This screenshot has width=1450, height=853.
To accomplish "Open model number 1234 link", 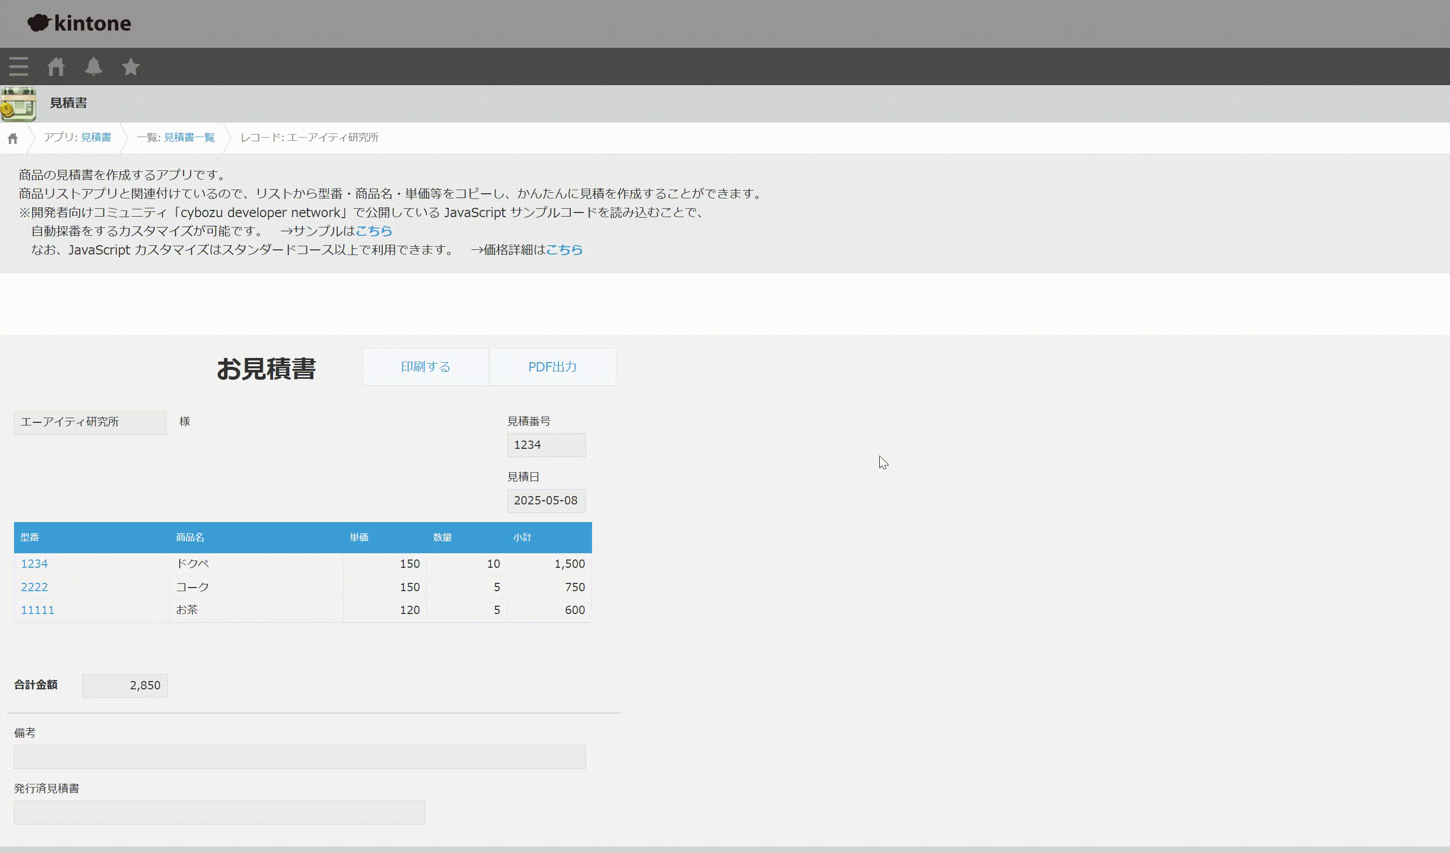I will pyautogui.click(x=34, y=564).
